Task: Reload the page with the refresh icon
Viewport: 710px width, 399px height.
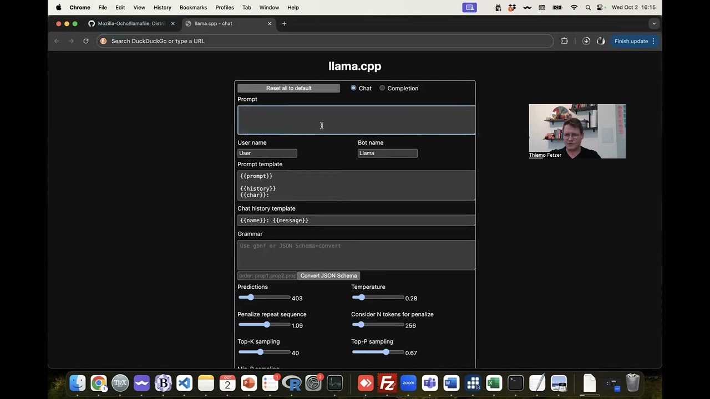Action: (x=86, y=41)
